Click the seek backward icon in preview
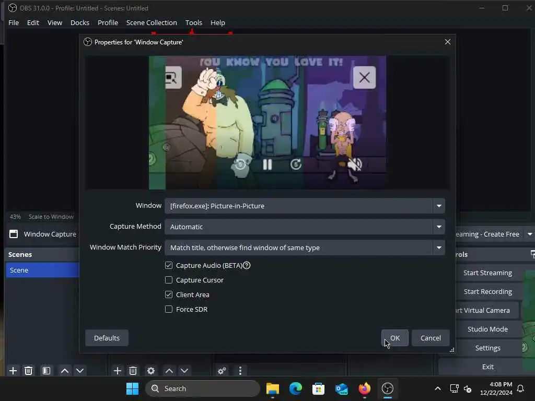 pos(240,164)
